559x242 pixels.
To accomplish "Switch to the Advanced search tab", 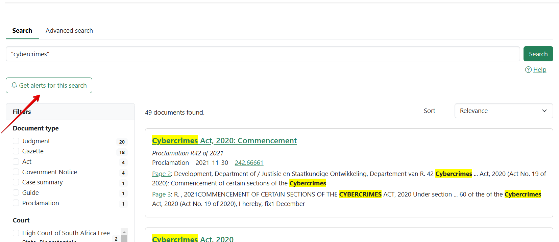I will [x=69, y=31].
